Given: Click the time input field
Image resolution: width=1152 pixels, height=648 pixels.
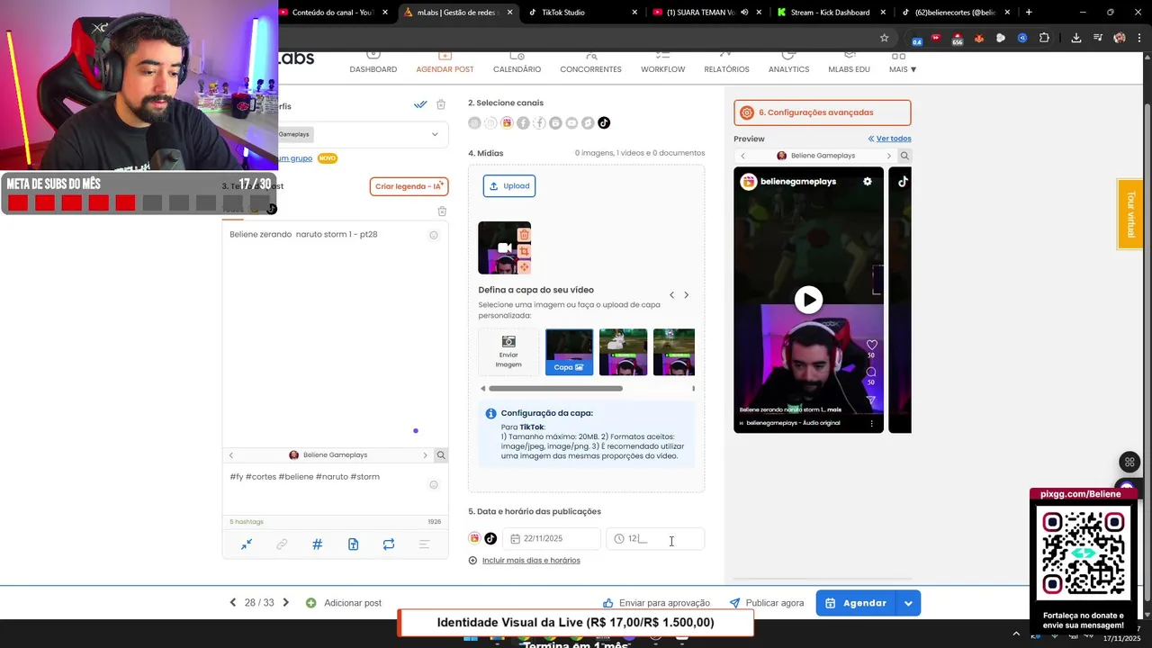Looking at the screenshot, I should [655, 539].
